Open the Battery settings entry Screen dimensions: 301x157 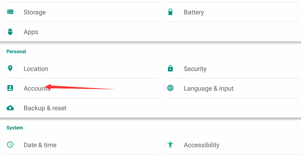click(x=194, y=12)
